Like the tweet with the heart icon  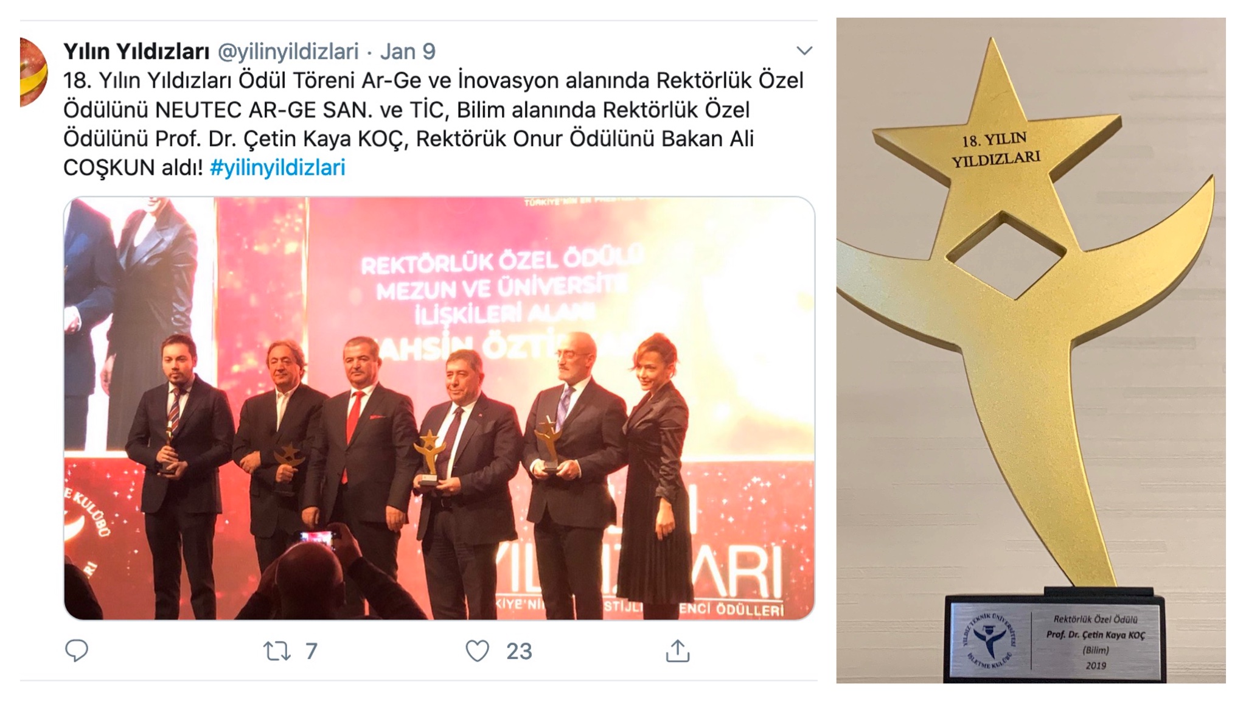[477, 651]
